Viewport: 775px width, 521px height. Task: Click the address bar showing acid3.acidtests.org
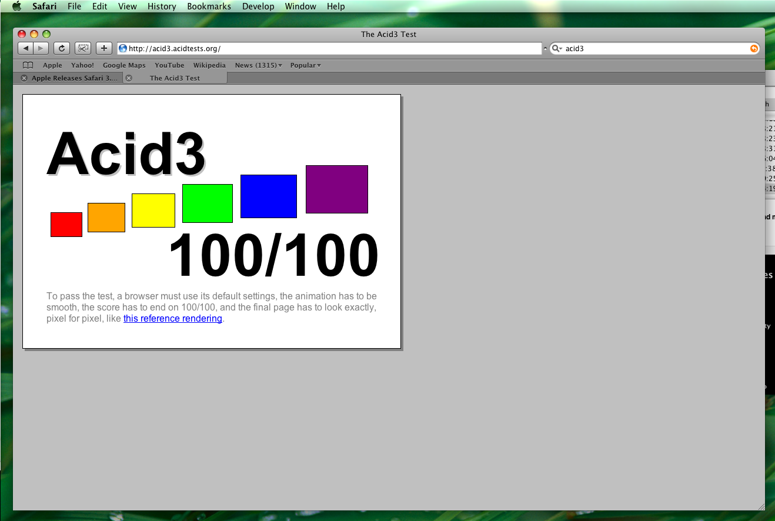pyautogui.click(x=329, y=49)
